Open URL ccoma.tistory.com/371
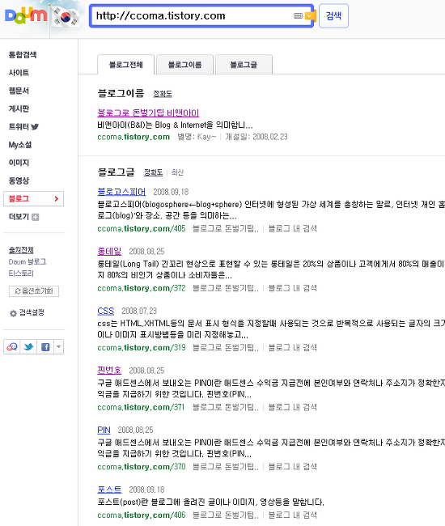445x526 pixels. 141,407
